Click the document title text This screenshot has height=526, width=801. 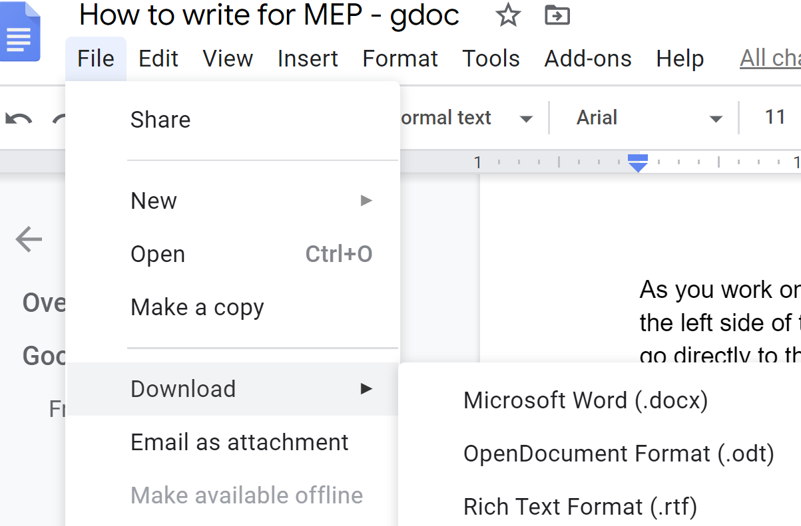tap(269, 15)
